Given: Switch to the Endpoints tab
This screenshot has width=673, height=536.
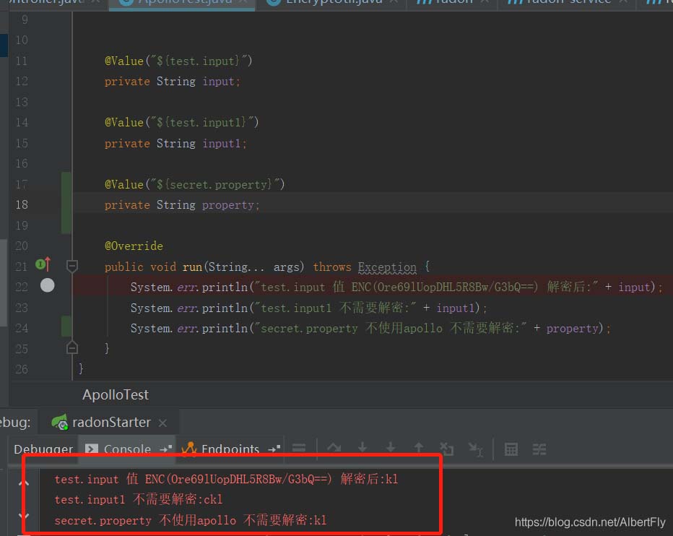Looking at the screenshot, I should point(230,449).
